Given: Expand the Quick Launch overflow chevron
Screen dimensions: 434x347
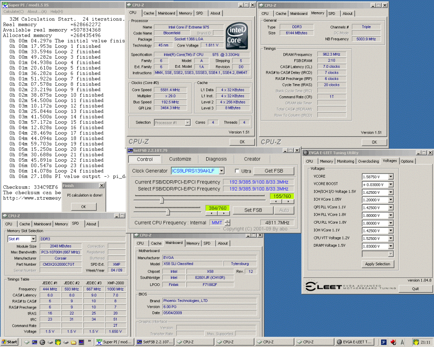Looking at the screenshot, I should point(90,341).
